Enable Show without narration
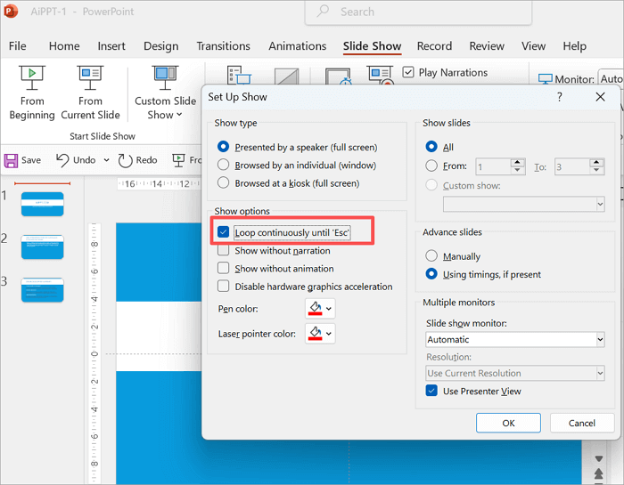The width and height of the screenshot is (624, 485). pyautogui.click(x=223, y=250)
